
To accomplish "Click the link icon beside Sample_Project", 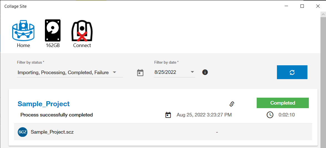I will (x=232, y=104).
